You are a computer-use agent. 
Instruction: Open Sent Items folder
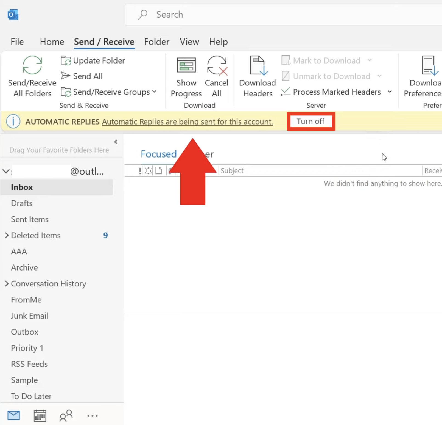(x=30, y=219)
